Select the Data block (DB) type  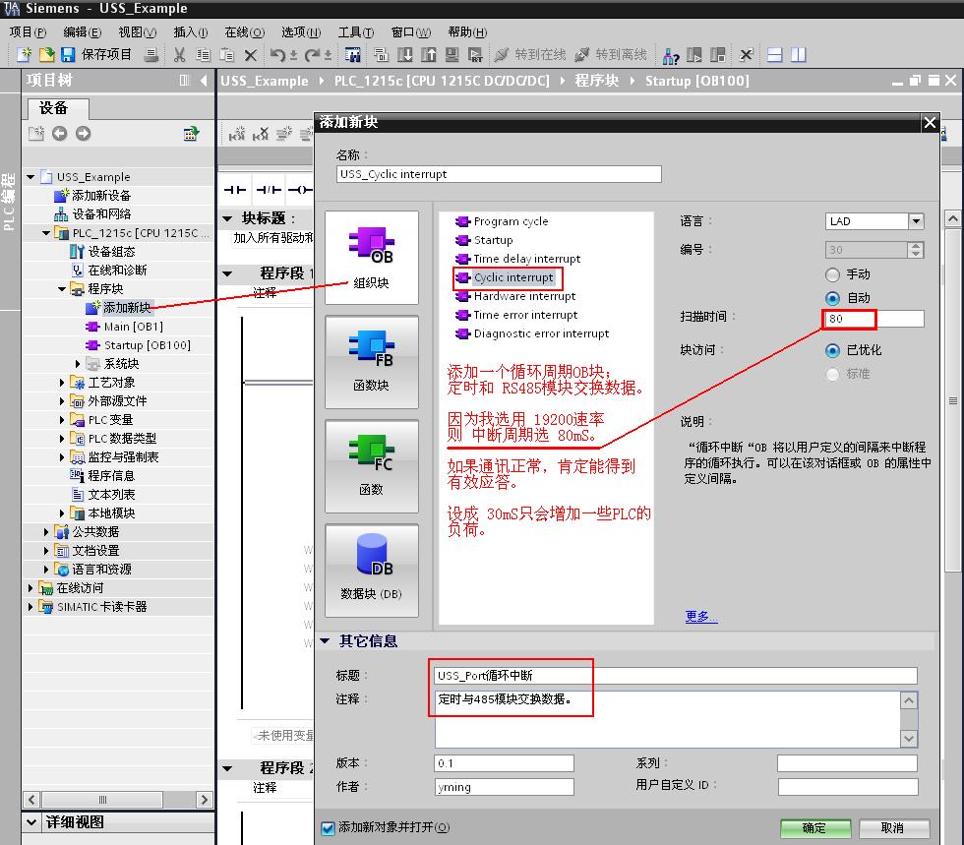(372, 571)
